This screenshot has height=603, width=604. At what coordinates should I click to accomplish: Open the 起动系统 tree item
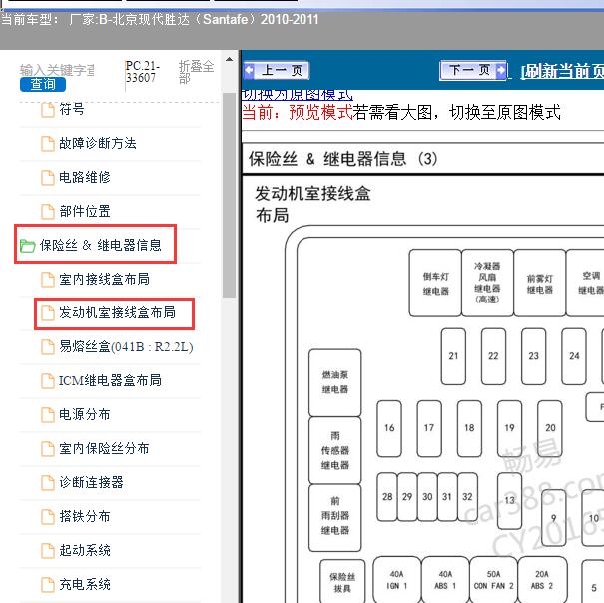pos(85,550)
